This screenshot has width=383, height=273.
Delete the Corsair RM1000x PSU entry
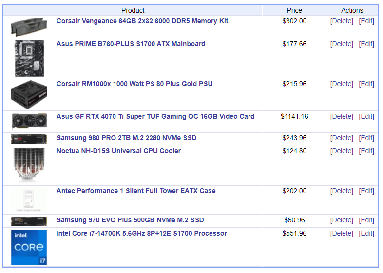tap(342, 84)
